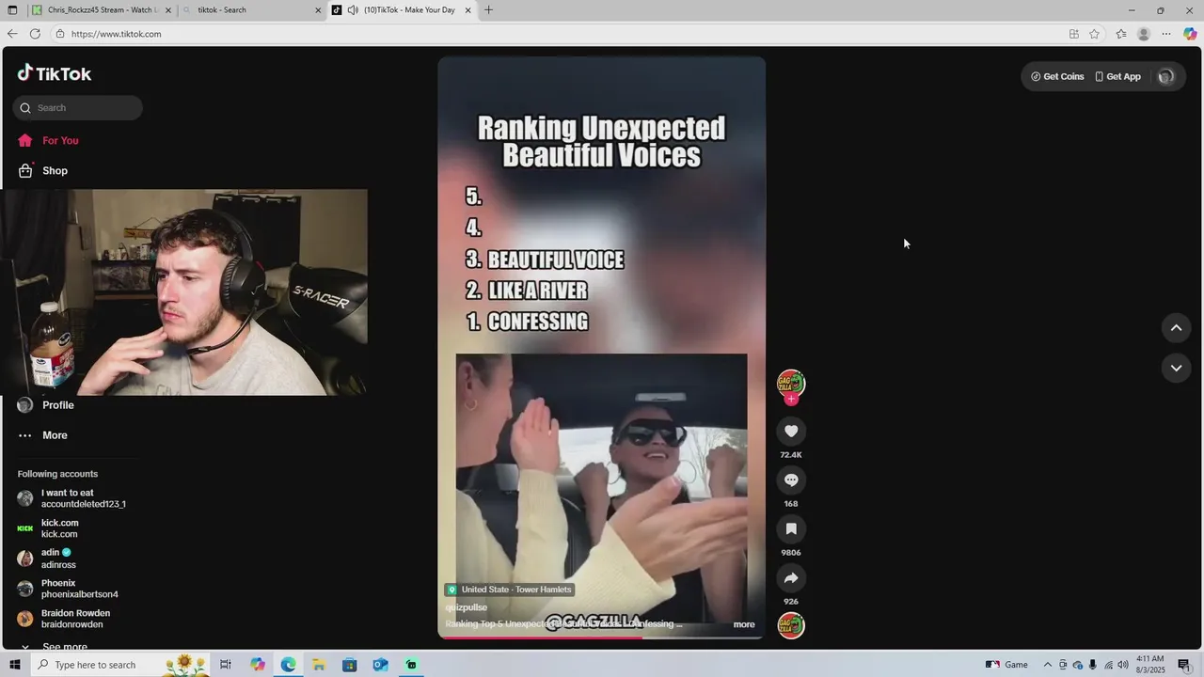Open the Phoenix following account

68,589
